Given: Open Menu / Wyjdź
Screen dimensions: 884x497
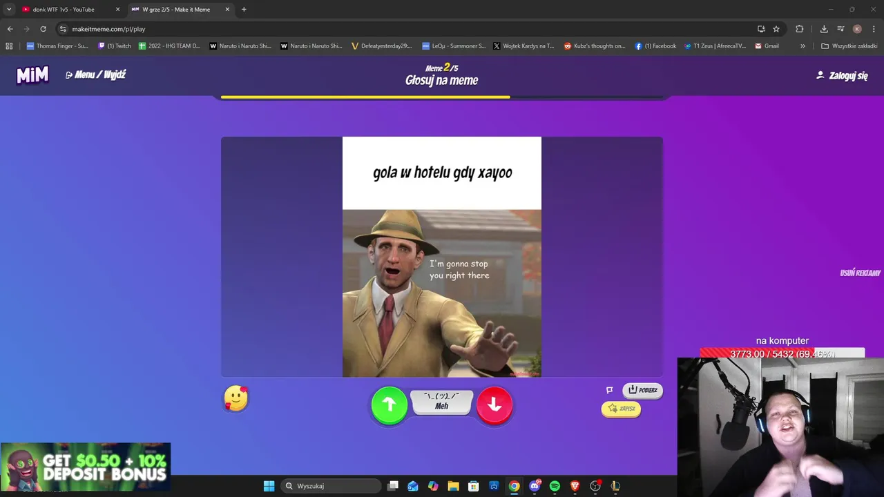Looking at the screenshot, I should [x=95, y=75].
